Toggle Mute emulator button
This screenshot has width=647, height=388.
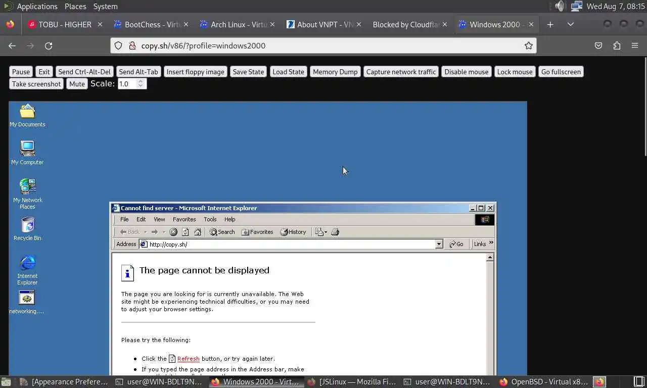click(x=77, y=84)
